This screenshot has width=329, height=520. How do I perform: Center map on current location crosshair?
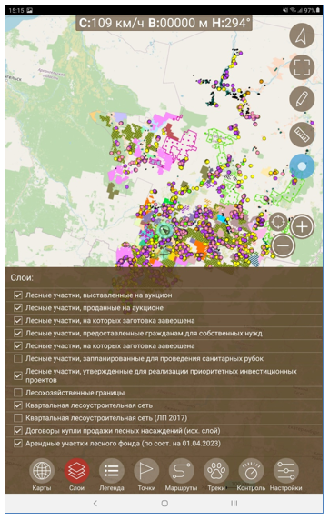(x=278, y=222)
